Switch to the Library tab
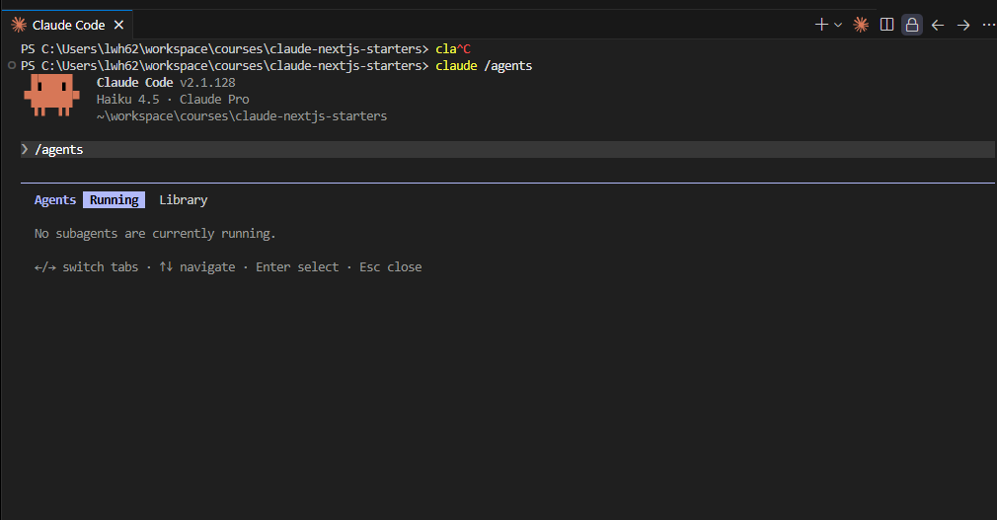The height and width of the screenshot is (520, 997). [184, 199]
